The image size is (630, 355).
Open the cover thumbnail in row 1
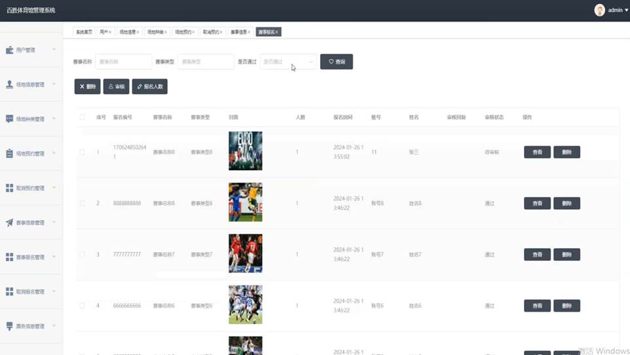246,151
